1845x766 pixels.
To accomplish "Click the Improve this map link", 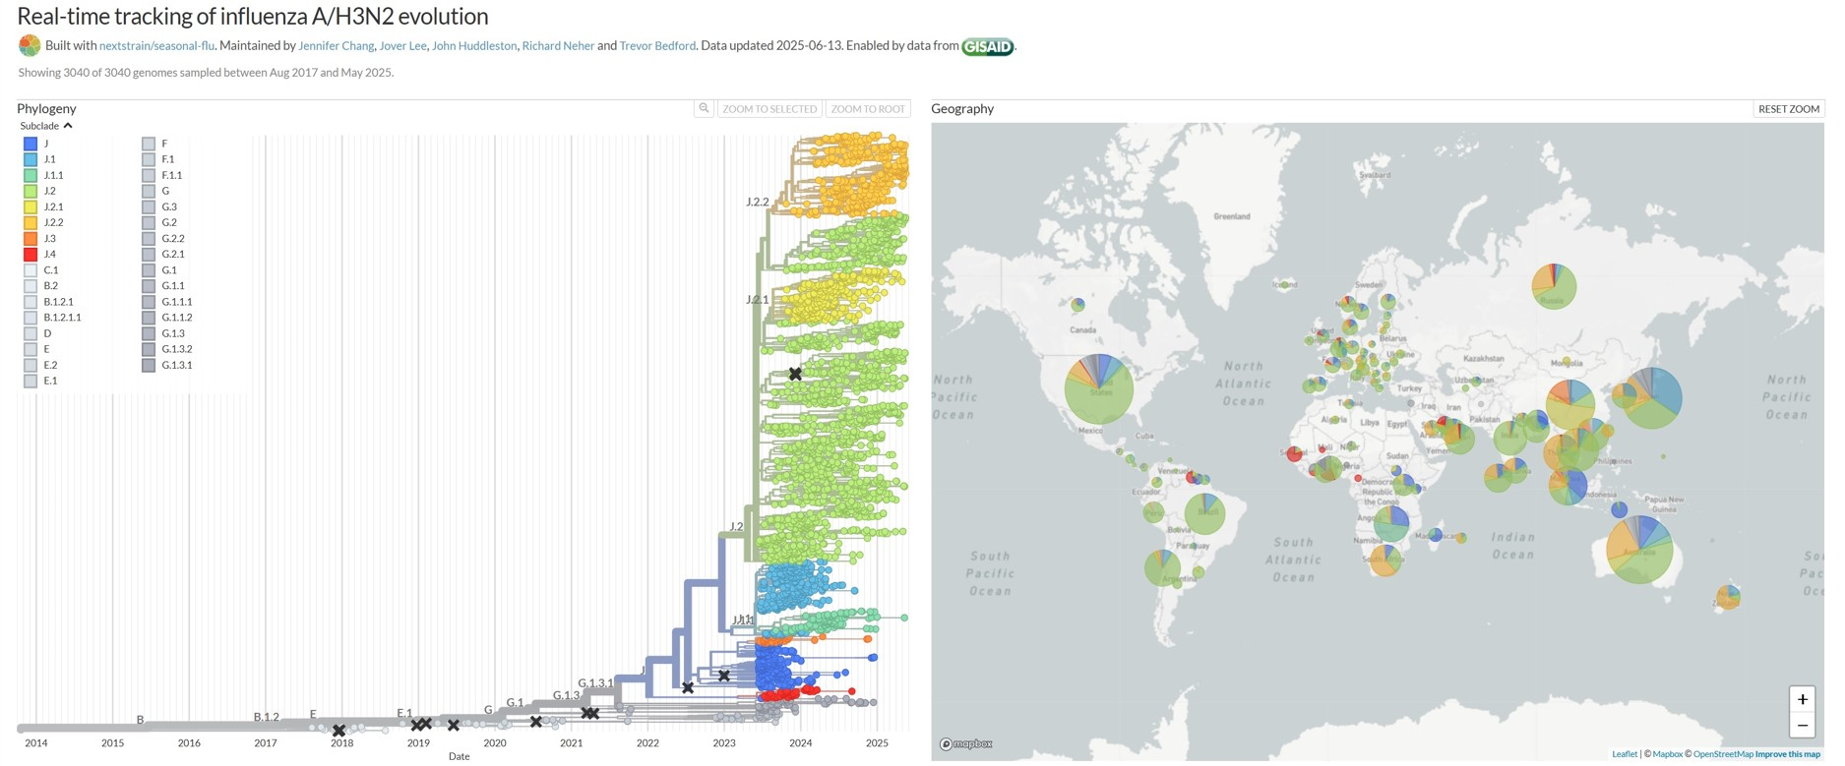I will tap(1787, 754).
